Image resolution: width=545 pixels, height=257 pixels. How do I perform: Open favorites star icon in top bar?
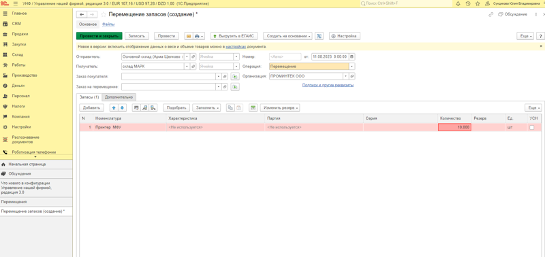[478, 3]
